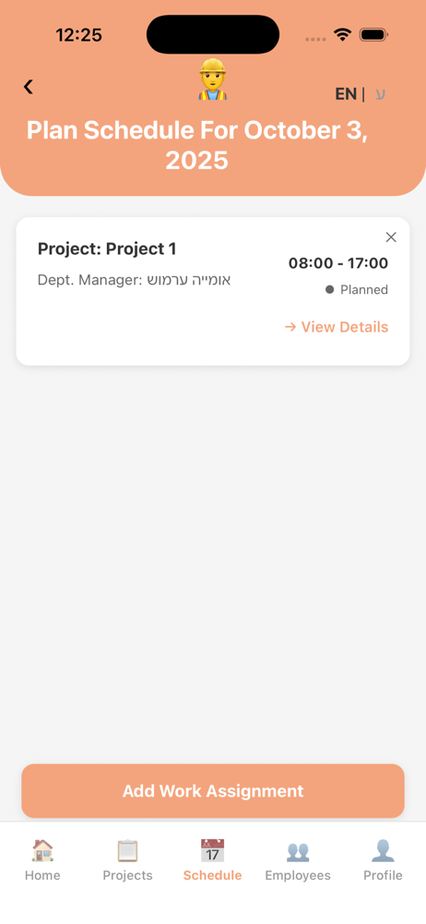
Task: Tap the construction worker emoji logo
Action: point(212,79)
